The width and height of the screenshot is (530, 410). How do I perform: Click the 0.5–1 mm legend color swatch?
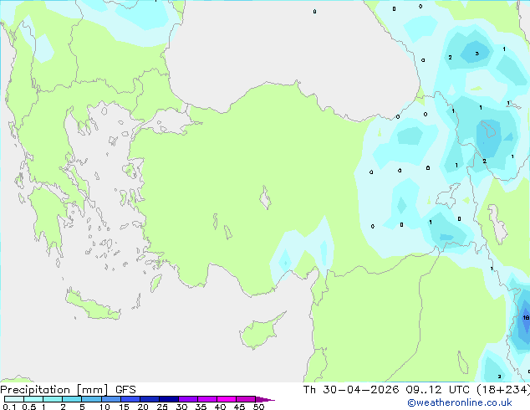click(33, 399)
